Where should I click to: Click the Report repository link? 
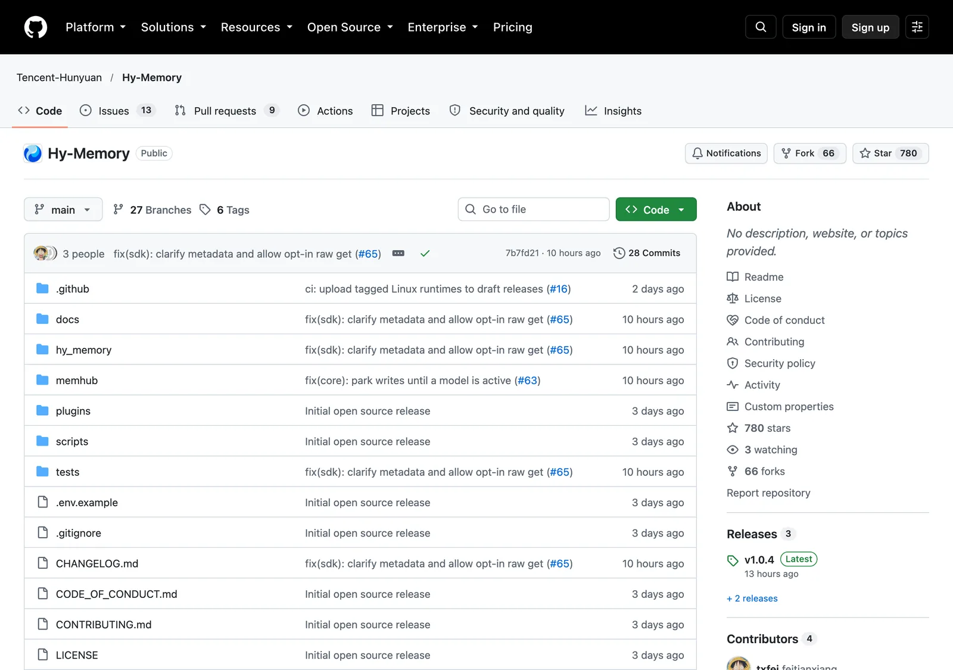(768, 493)
